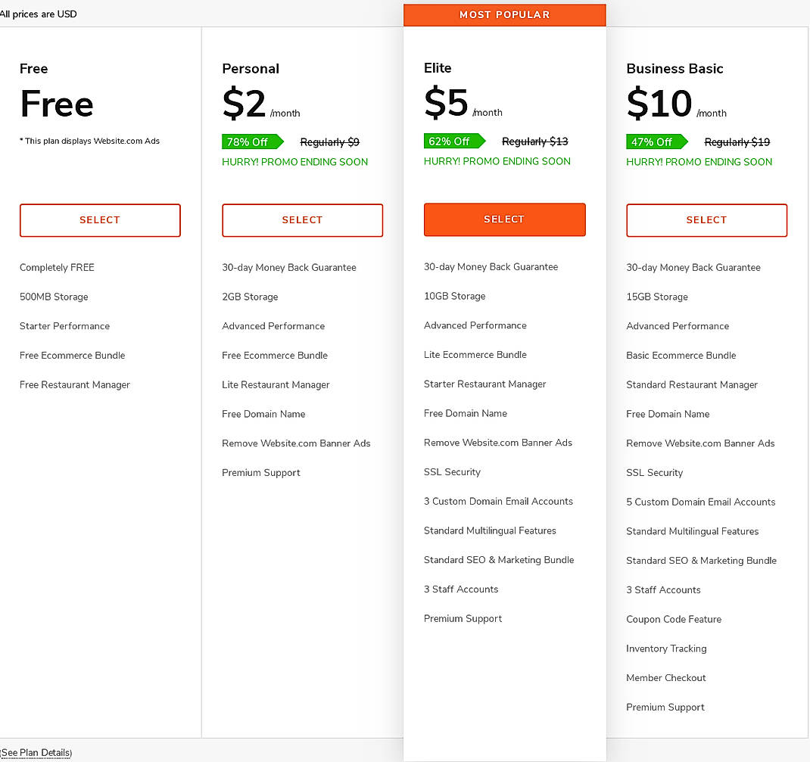This screenshot has width=810, height=762.
Task: Click the MOST POPULAR banner
Action: (x=504, y=15)
